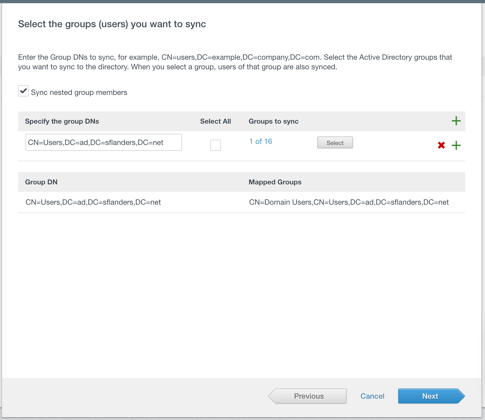The height and width of the screenshot is (420, 485).
Task: Cancel the group sync wizard
Action: (372, 396)
